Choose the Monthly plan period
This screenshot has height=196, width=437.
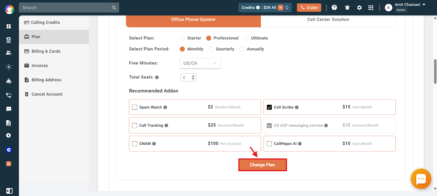182,49
